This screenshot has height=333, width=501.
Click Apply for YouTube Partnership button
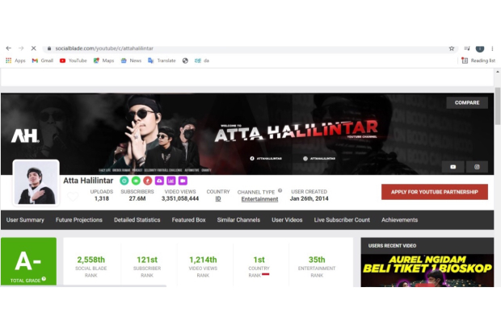pos(434,192)
